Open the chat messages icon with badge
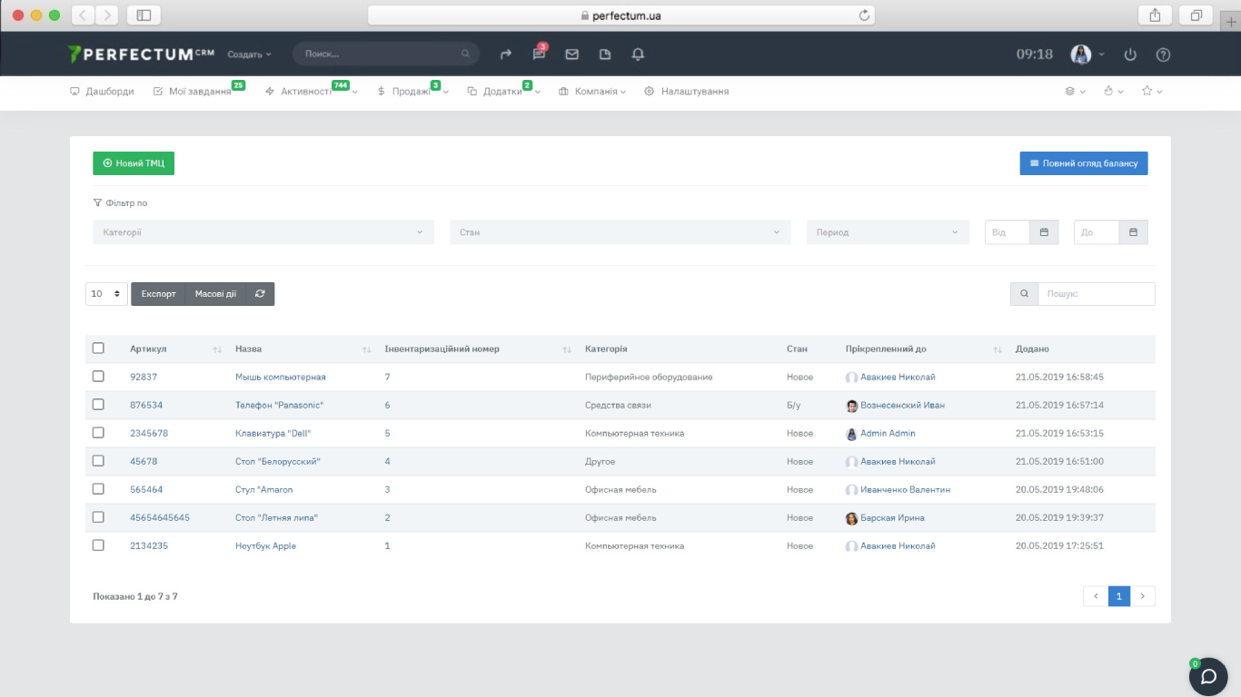1241x697 pixels. pos(539,54)
